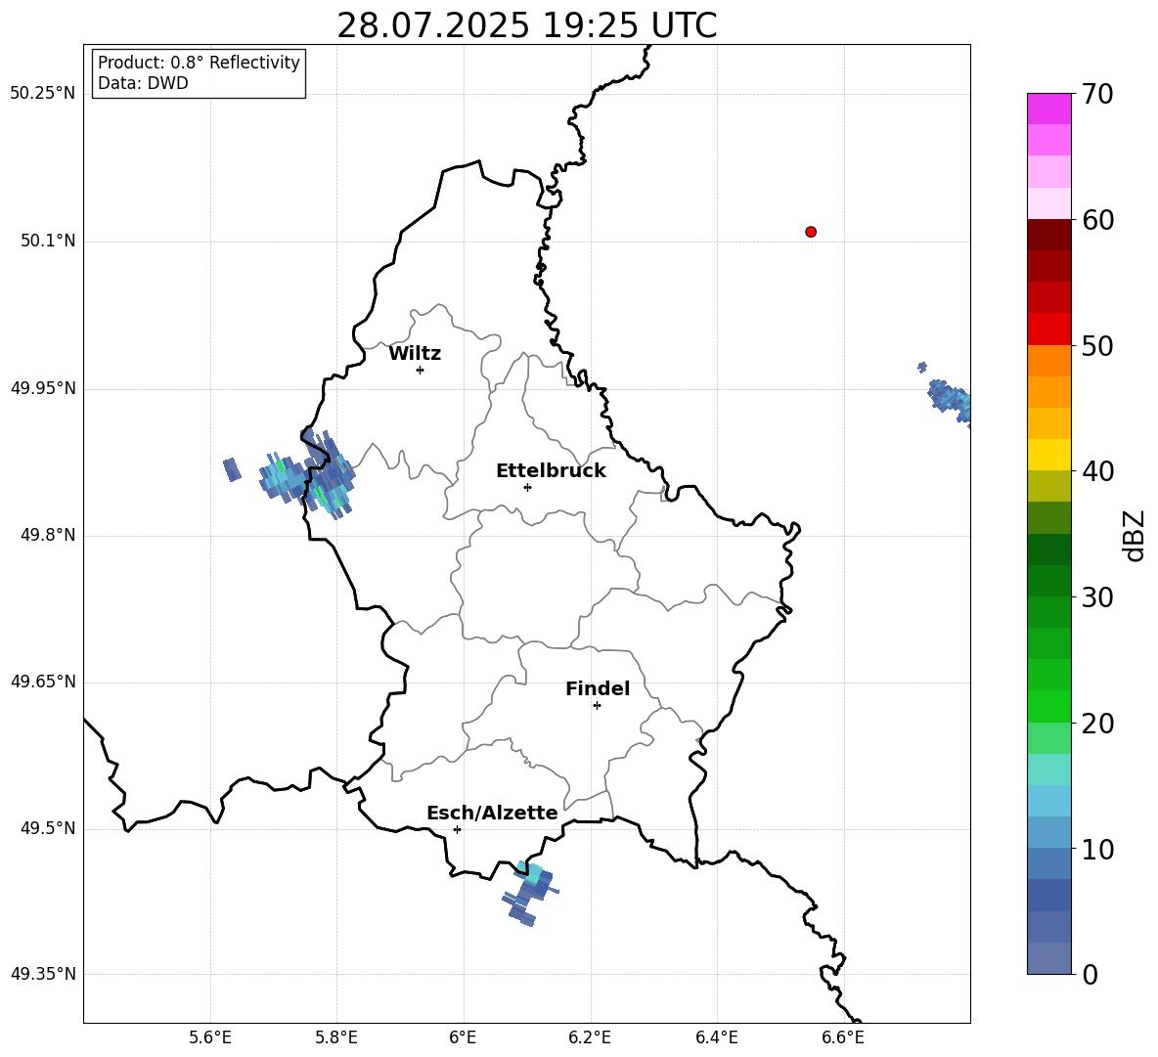Click the 49.95°N latitude label
The width and height of the screenshot is (1158, 1057).
point(42,388)
